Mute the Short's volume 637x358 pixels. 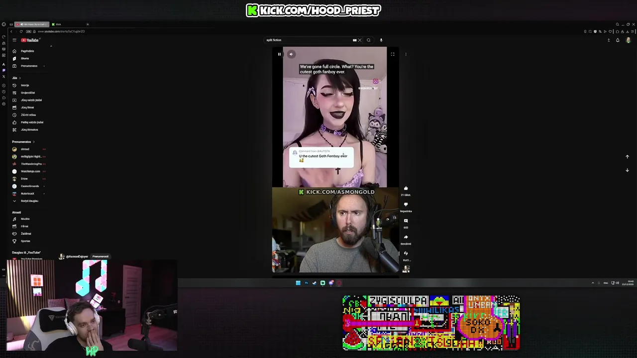291,54
